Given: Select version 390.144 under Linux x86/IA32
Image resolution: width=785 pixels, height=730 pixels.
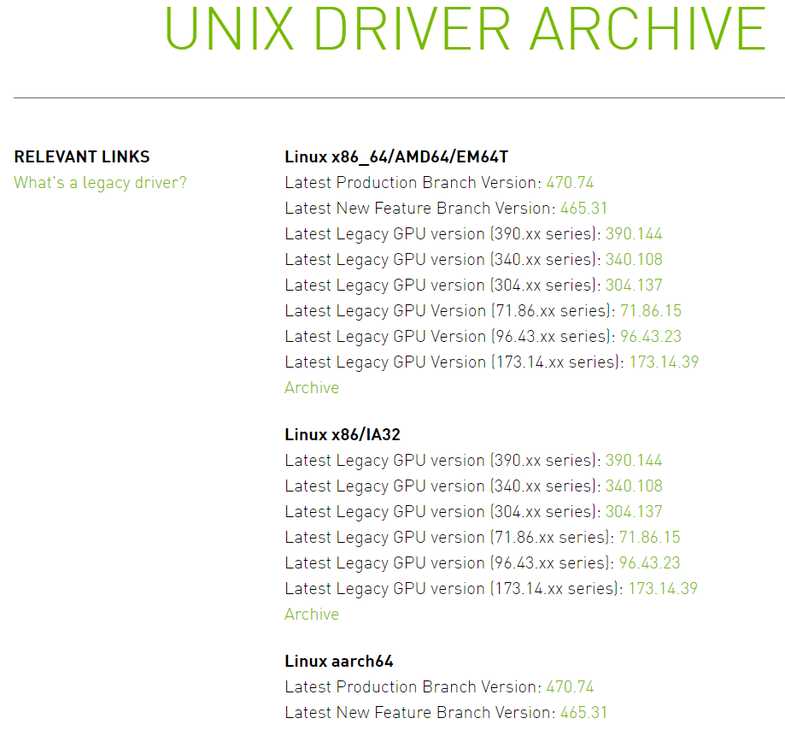Looking at the screenshot, I should pos(634,460).
